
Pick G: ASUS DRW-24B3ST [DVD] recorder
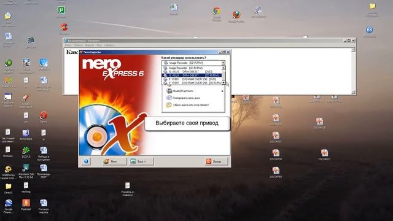click(192, 72)
